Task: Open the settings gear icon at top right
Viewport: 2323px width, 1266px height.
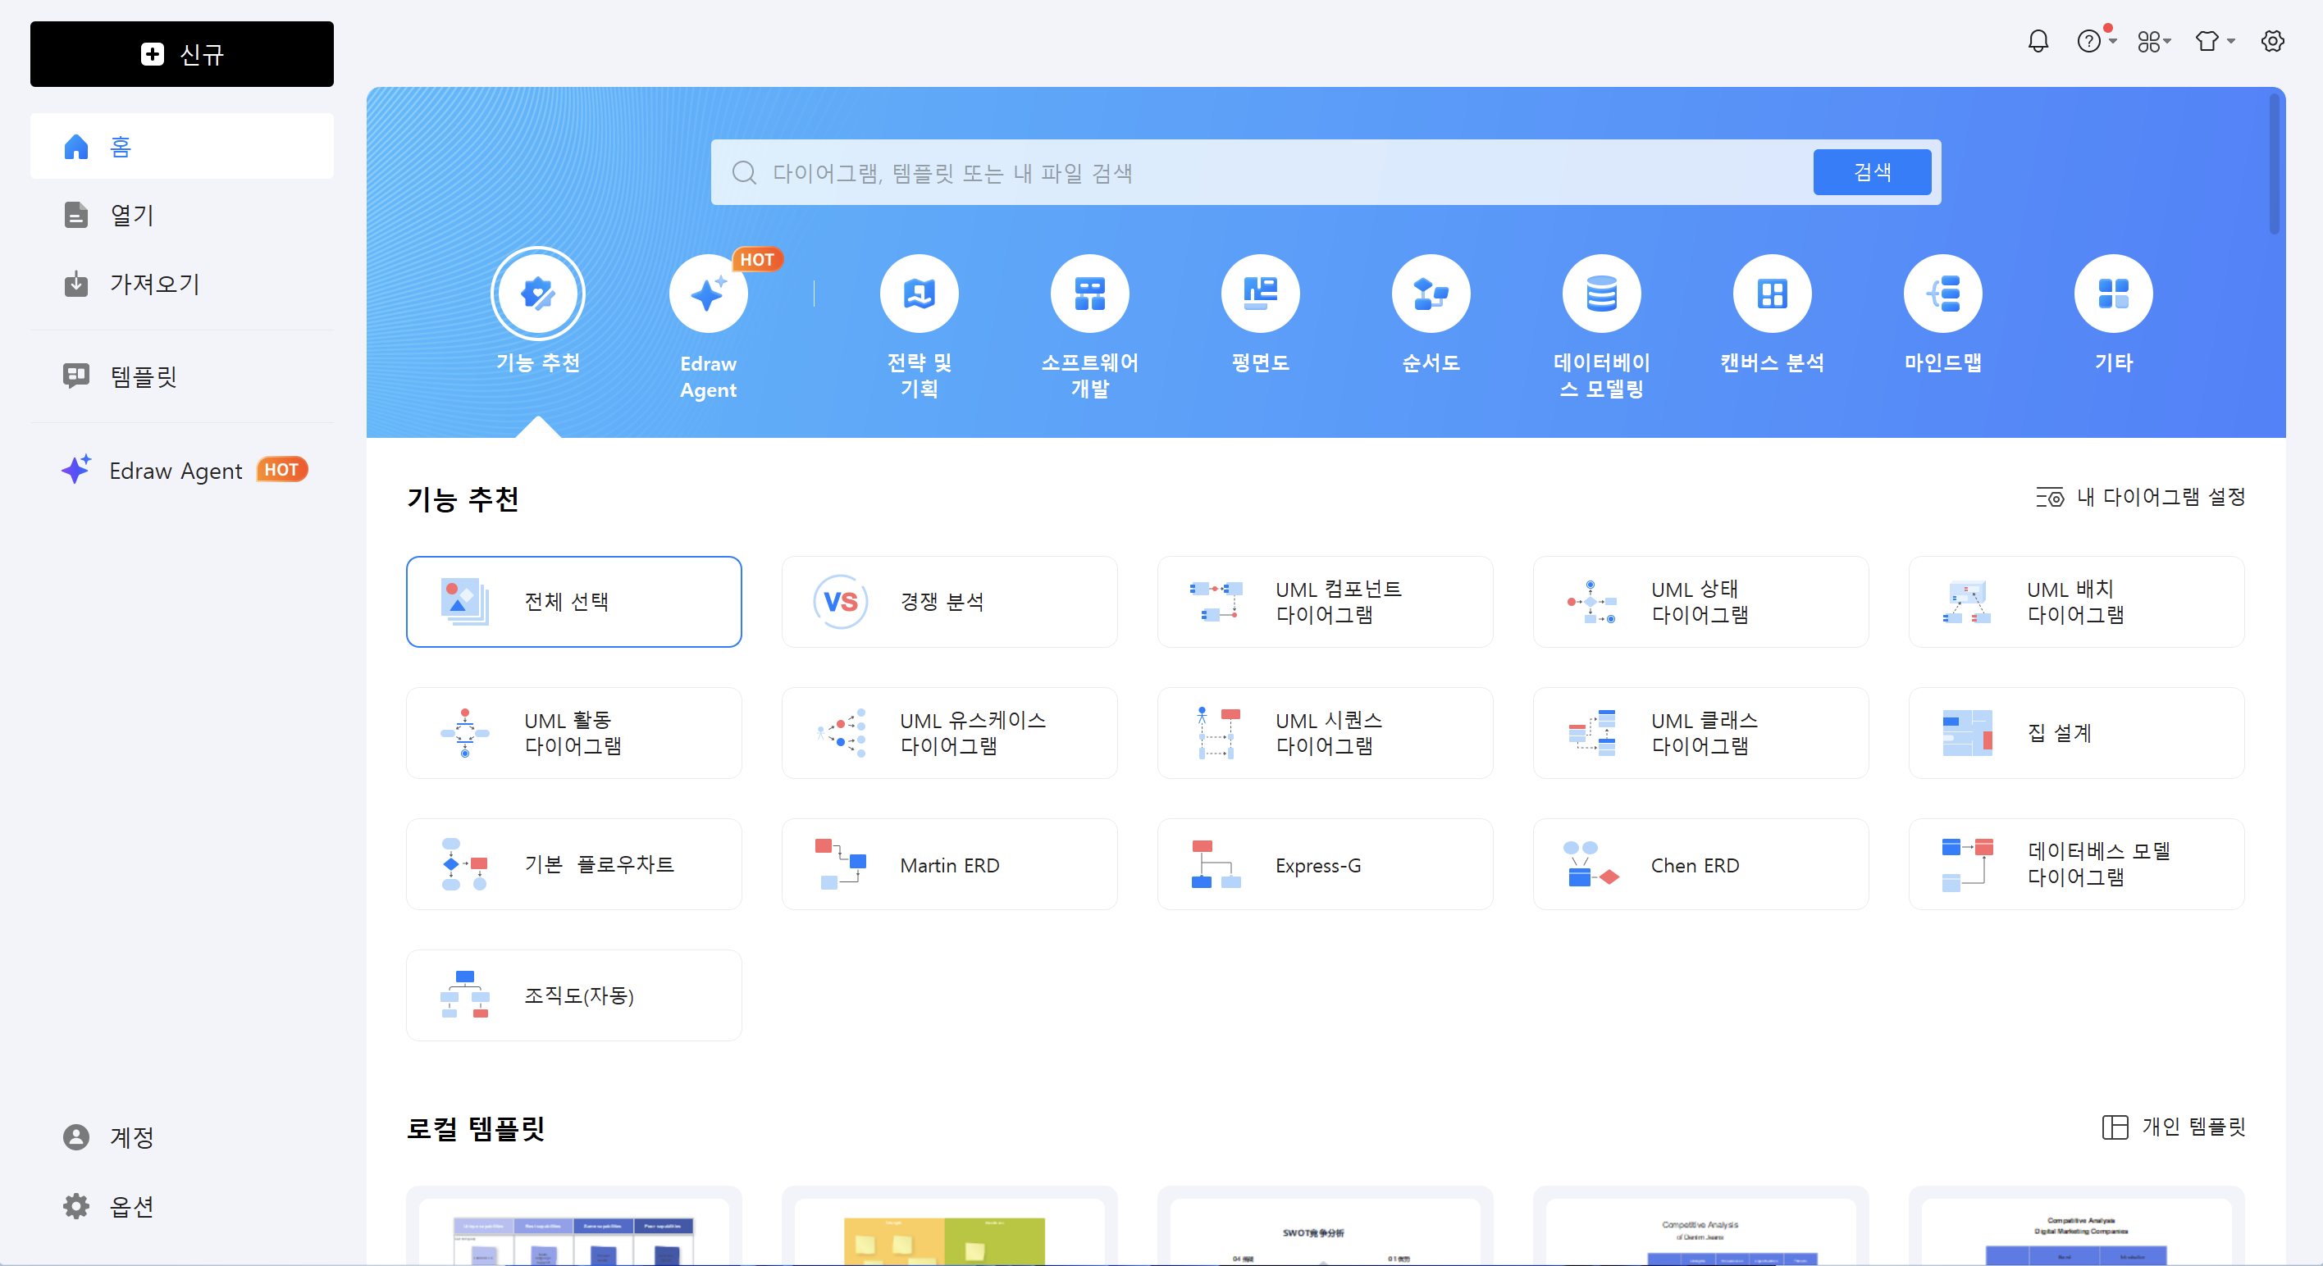Action: pos(2271,42)
